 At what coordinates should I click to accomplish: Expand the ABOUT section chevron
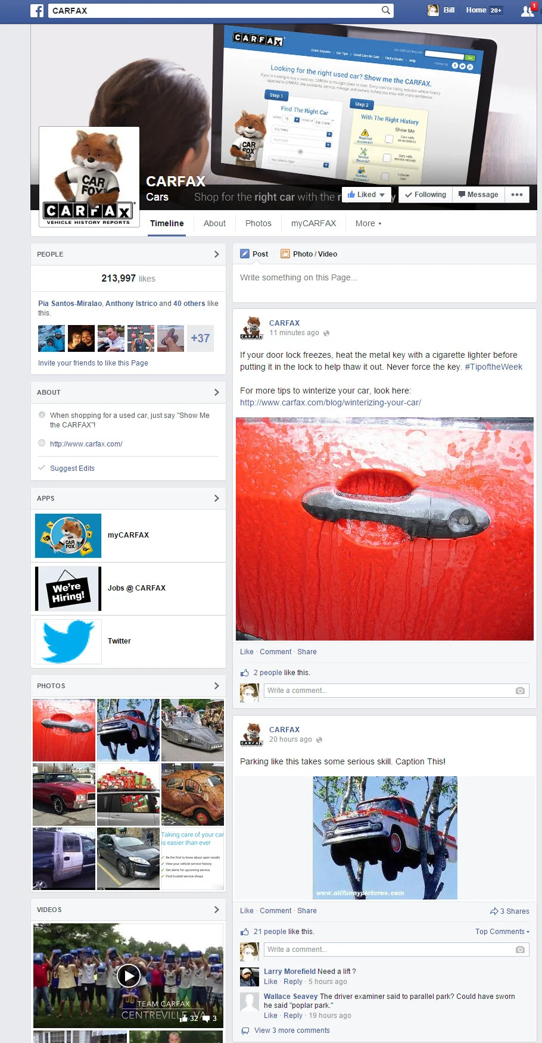click(x=216, y=392)
